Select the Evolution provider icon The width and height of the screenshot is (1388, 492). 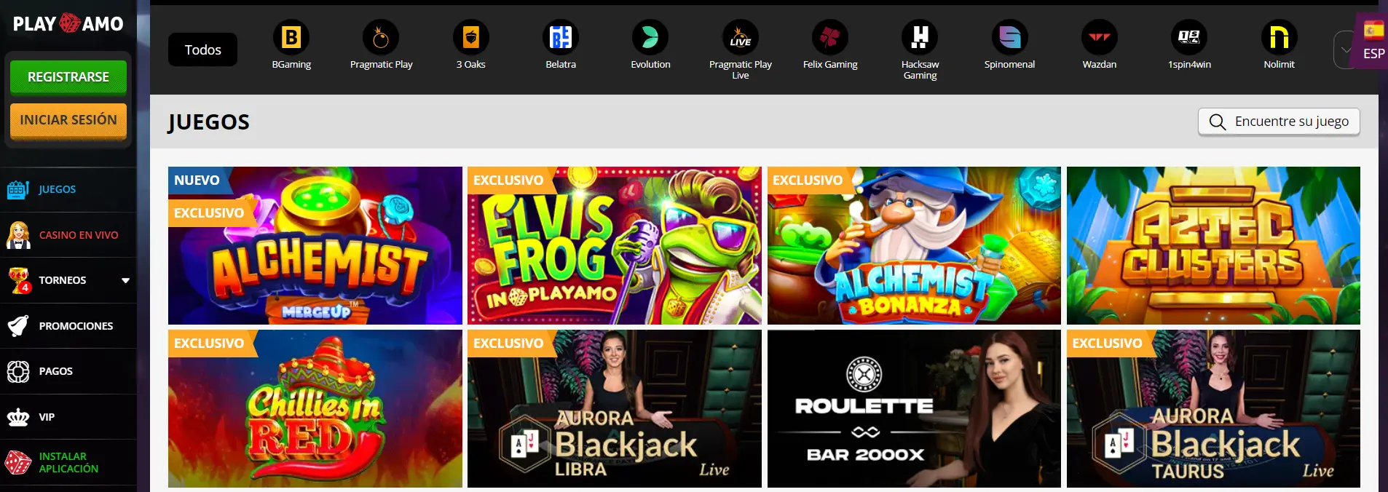pyautogui.click(x=650, y=38)
